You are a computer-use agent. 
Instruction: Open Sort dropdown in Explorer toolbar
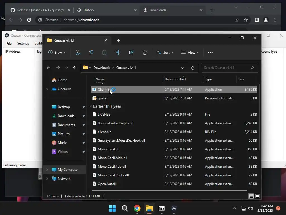pos(165,52)
